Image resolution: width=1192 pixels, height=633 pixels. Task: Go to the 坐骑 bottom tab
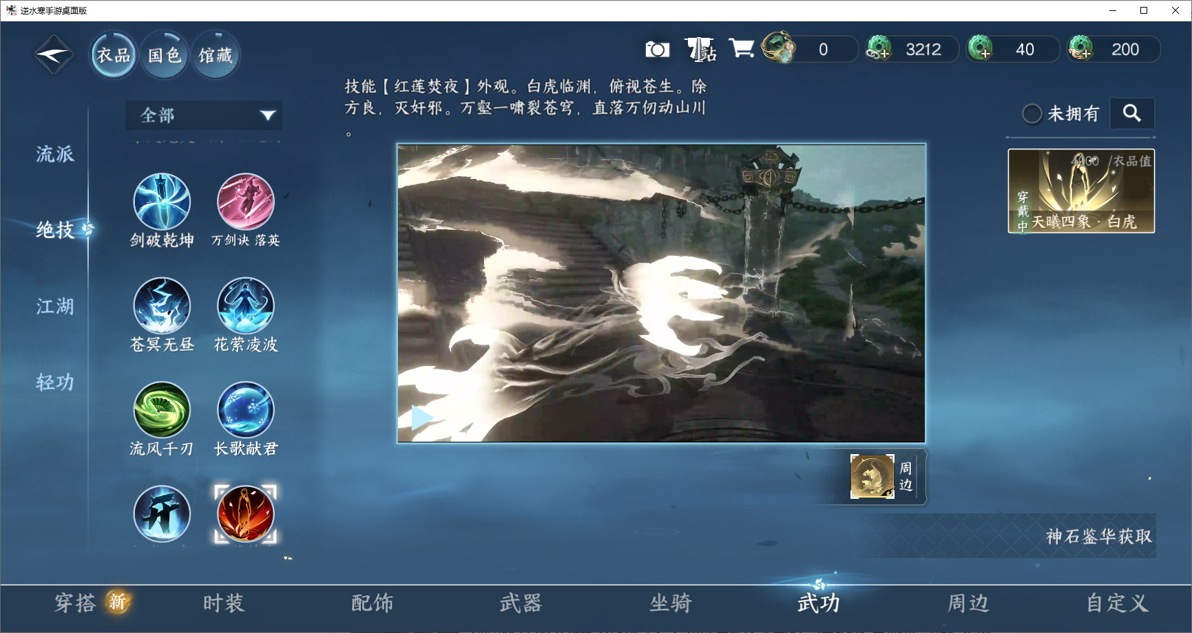pos(671,603)
